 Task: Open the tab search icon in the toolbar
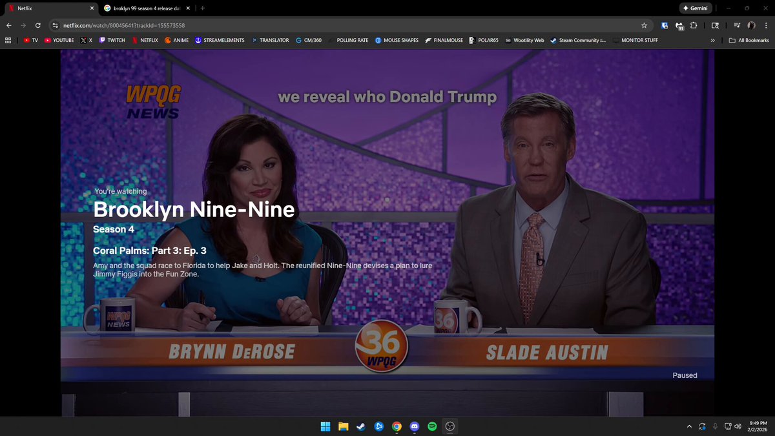(x=715, y=25)
